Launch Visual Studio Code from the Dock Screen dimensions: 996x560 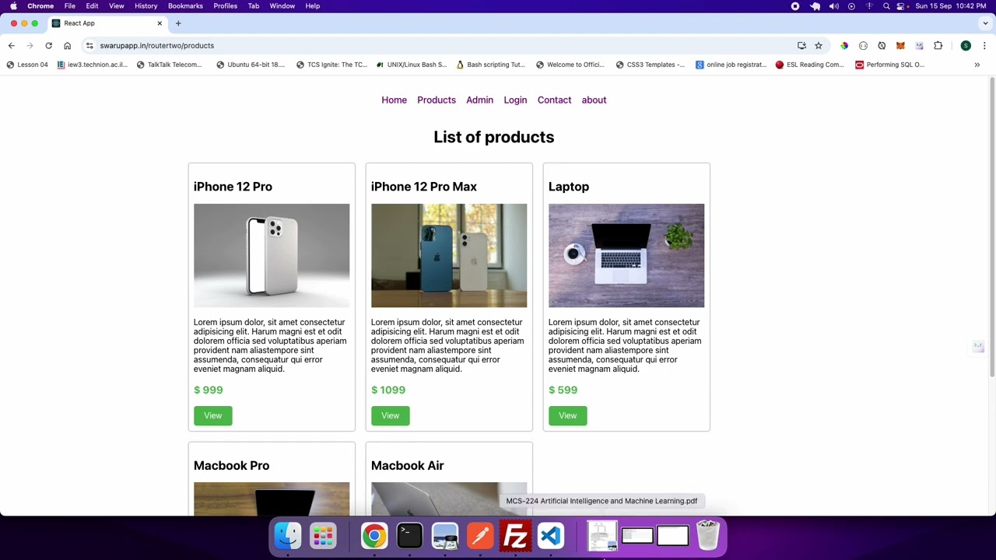[x=551, y=536]
